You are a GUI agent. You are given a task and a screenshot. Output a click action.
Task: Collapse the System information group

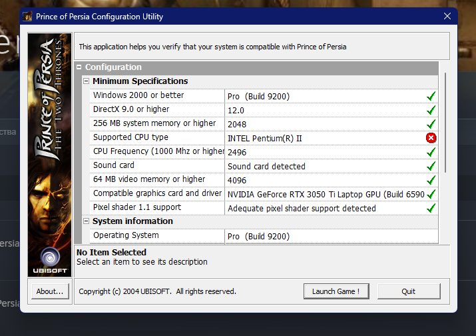coord(87,221)
